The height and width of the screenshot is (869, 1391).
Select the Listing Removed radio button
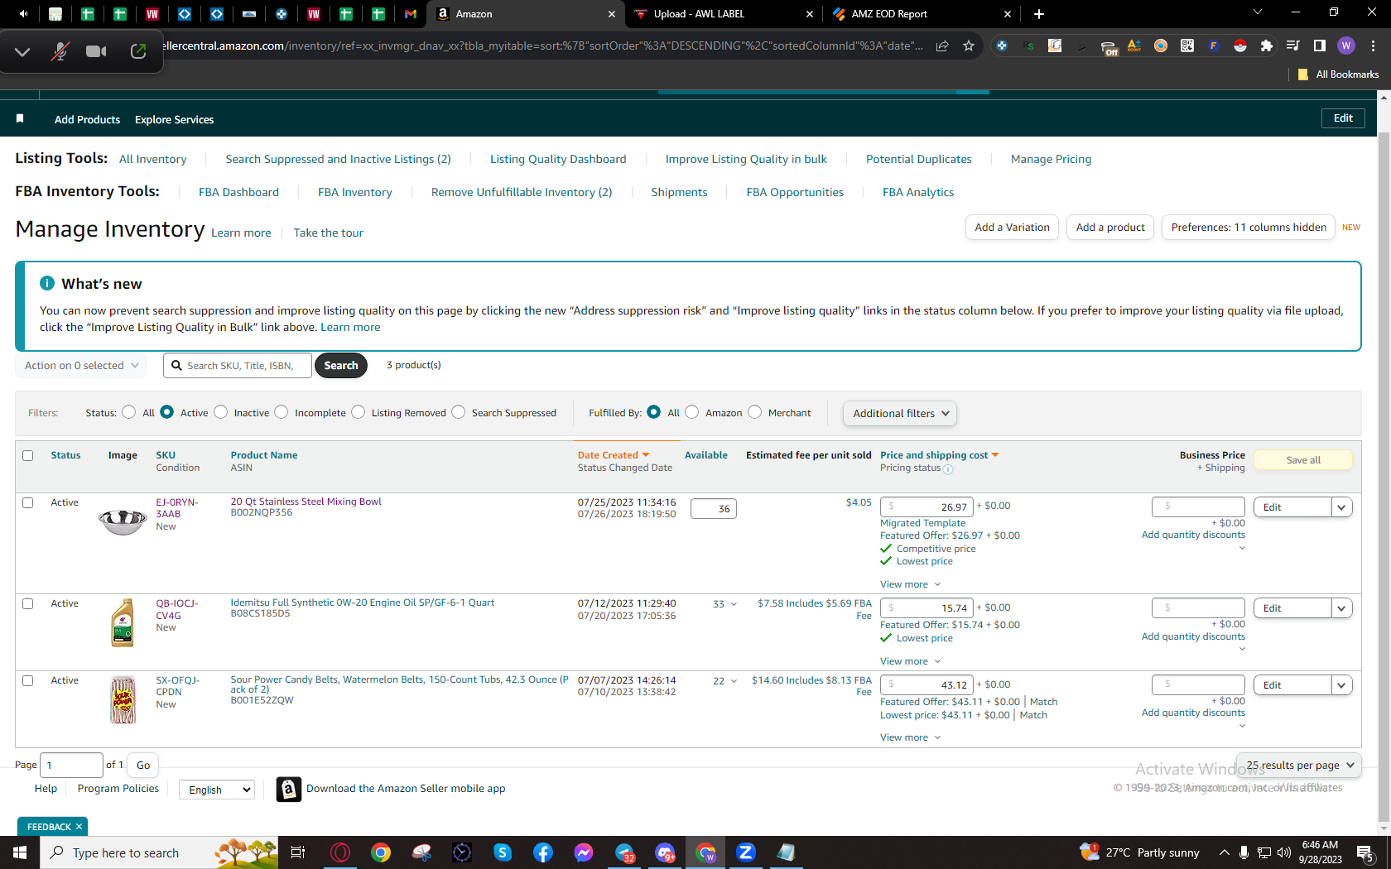pyautogui.click(x=359, y=412)
